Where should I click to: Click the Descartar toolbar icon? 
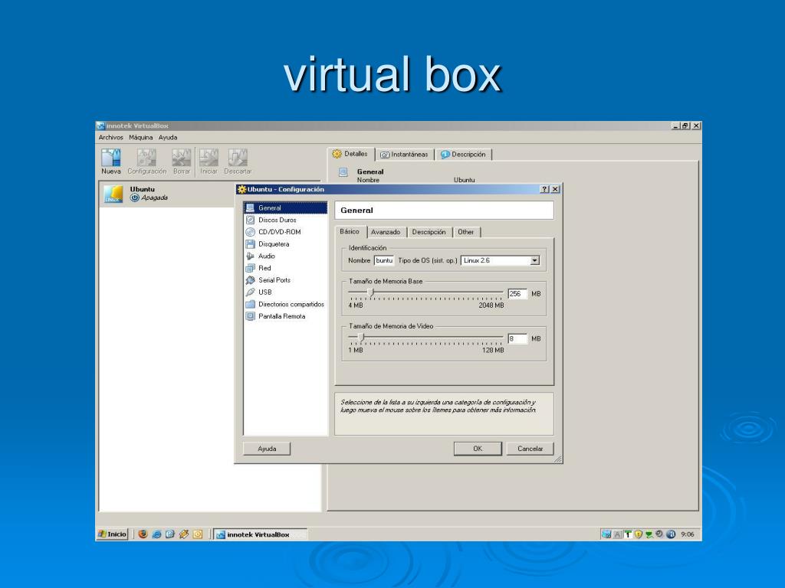pyautogui.click(x=238, y=162)
